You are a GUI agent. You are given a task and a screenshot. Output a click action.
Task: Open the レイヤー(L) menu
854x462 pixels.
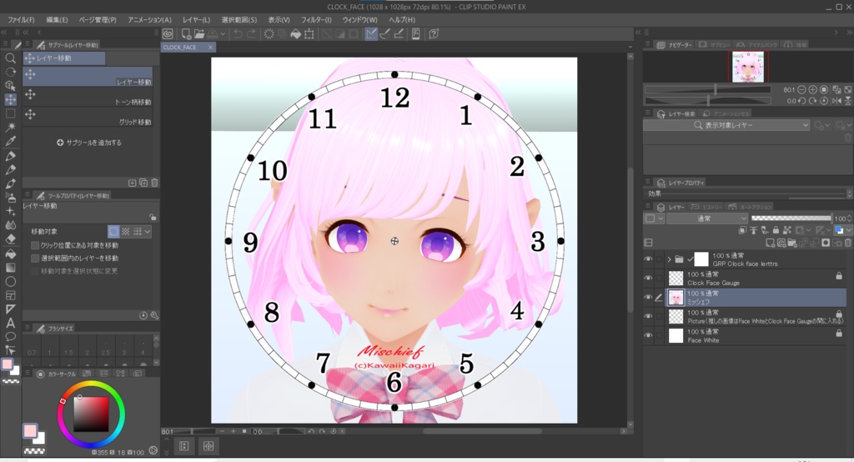[196, 20]
